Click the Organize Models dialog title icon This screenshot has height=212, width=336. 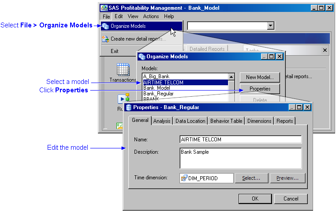[x=142, y=57]
